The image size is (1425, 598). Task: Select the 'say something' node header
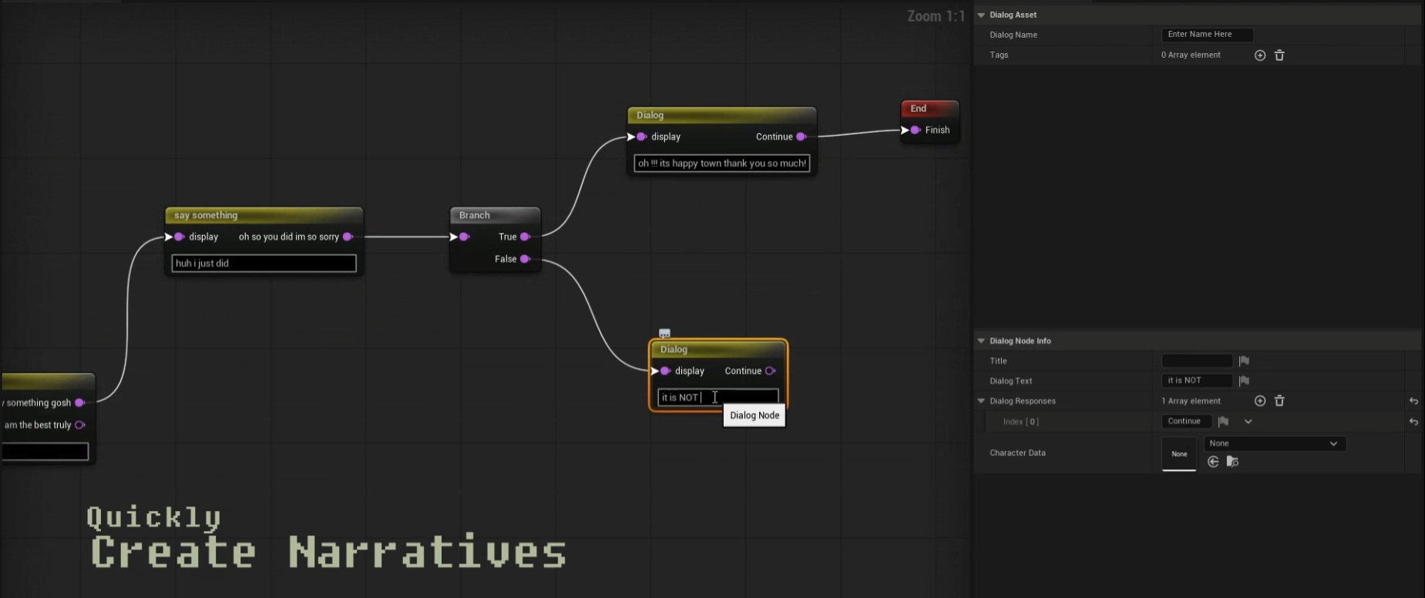264,215
